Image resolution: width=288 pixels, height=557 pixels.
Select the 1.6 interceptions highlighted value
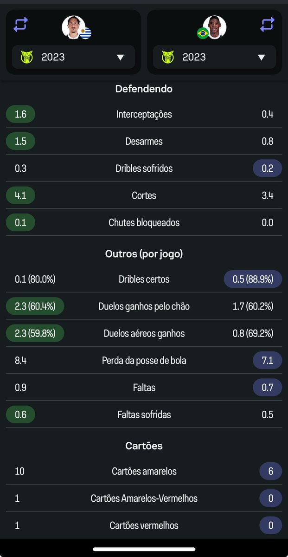(x=20, y=114)
